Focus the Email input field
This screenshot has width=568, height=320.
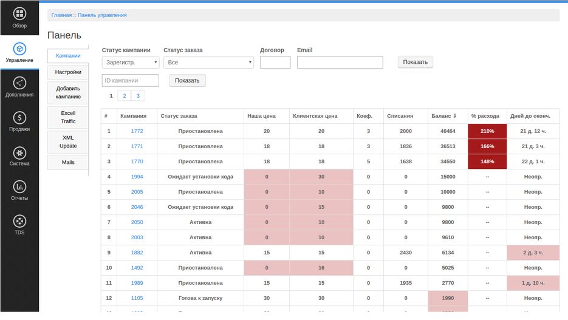(x=340, y=63)
